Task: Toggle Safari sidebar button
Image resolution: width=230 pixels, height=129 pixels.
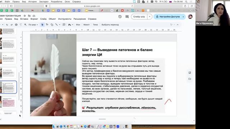Action: coord(11,6)
